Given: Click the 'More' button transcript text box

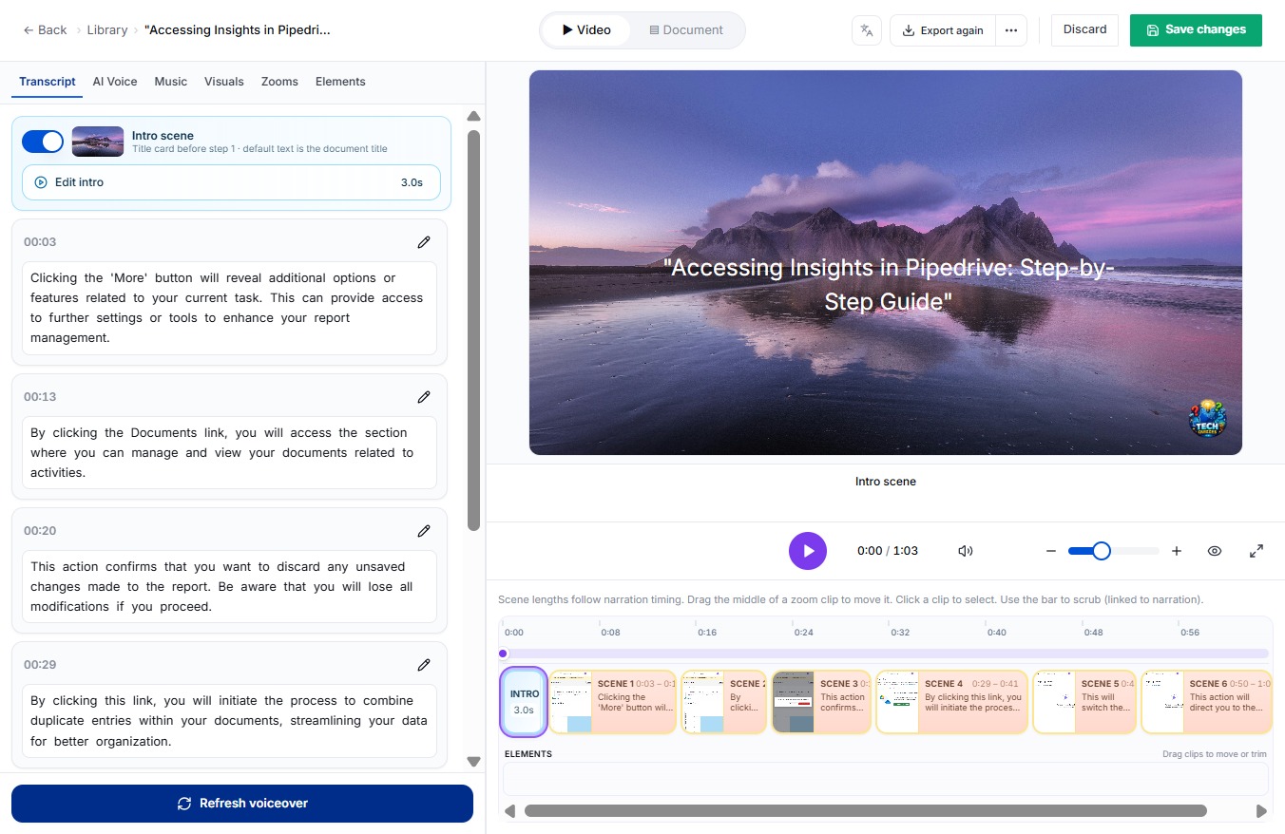Looking at the screenshot, I should point(229,308).
